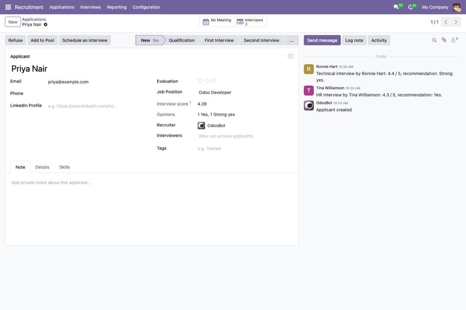This screenshot has width=466, height=310.
Task: Expand more stages with the ellipsis
Action: click(x=291, y=40)
